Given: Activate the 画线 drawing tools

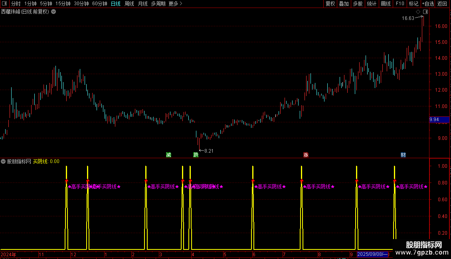Looking at the screenshot, I should tap(386, 4).
